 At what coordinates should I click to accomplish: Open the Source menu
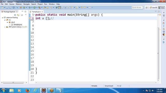click(12, 4)
